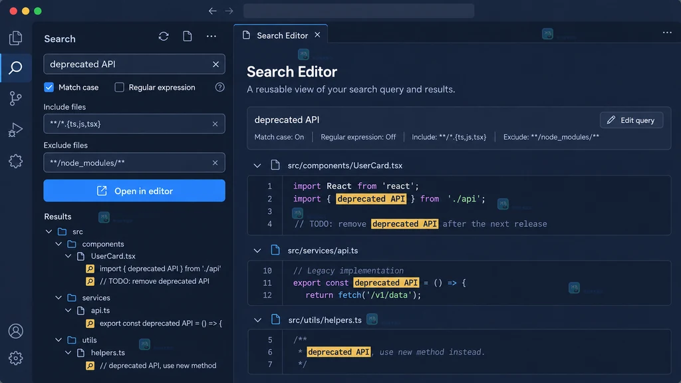Click 'Exclude: **/node_modules/**' summary text

pyautogui.click(x=551, y=137)
